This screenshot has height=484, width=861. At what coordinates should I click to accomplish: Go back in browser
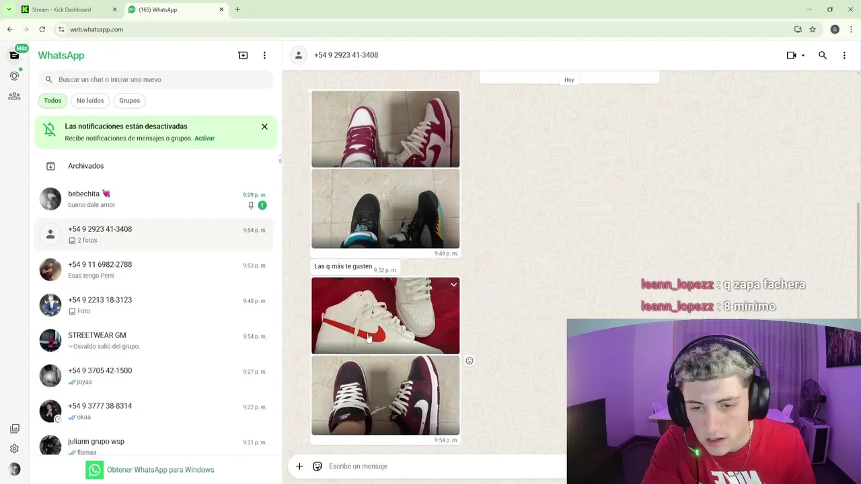[9, 29]
